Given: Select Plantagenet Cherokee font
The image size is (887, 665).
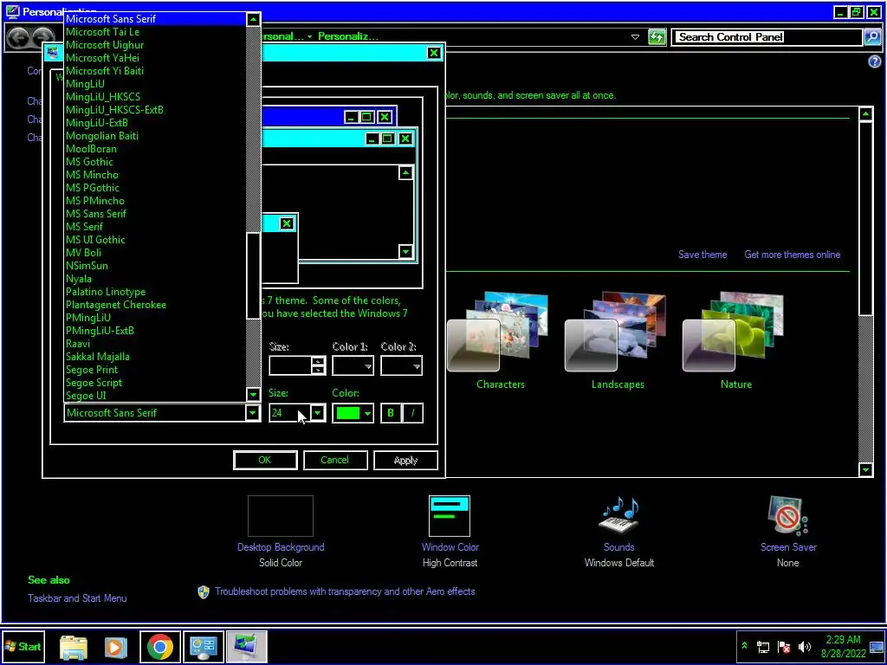Looking at the screenshot, I should point(116,305).
